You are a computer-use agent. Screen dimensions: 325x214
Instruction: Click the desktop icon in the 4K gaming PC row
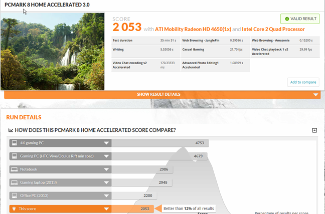pyautogui.click(x=15, y=143)
